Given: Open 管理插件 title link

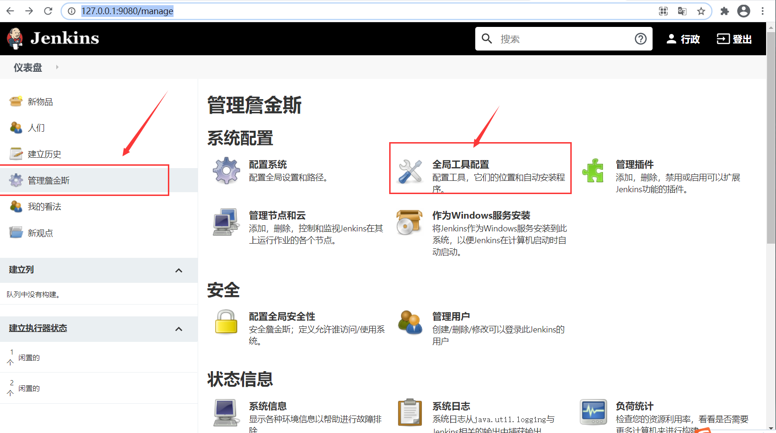Looking at the screenshot, I should pyautogui.click(x=635, y=164).
